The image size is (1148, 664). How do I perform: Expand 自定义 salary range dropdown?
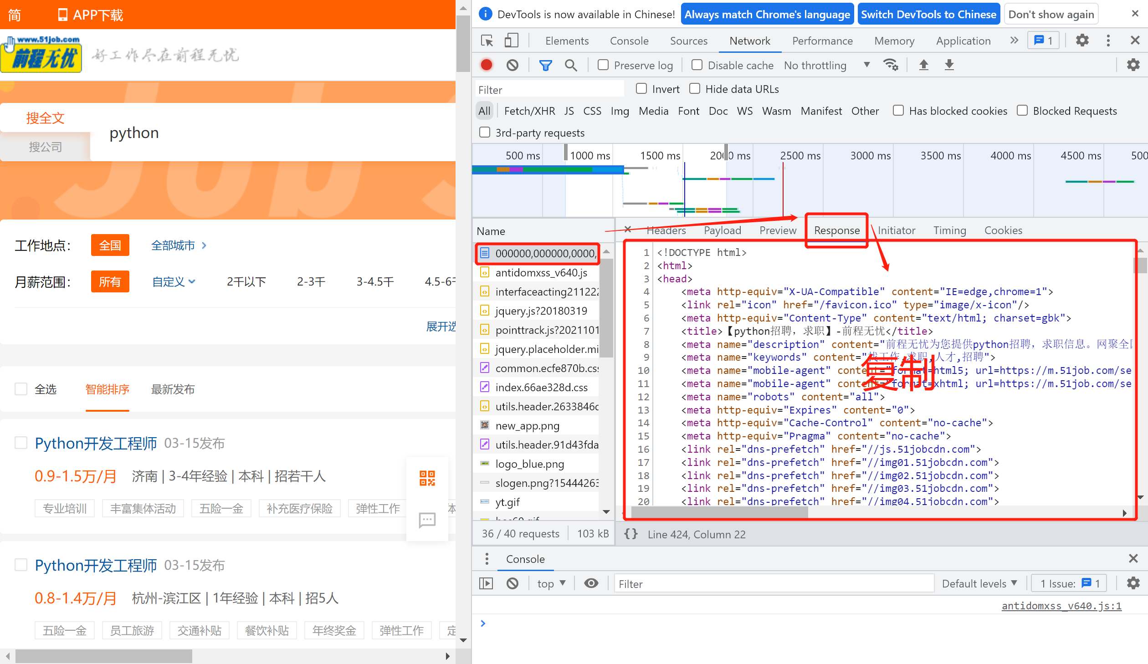pos(174,281)
